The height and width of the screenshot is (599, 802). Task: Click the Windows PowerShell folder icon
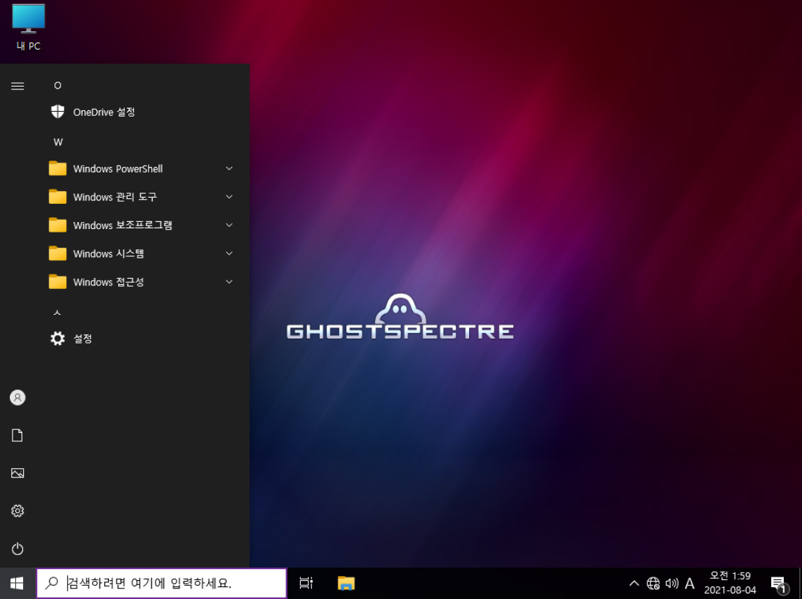[57, 168]
